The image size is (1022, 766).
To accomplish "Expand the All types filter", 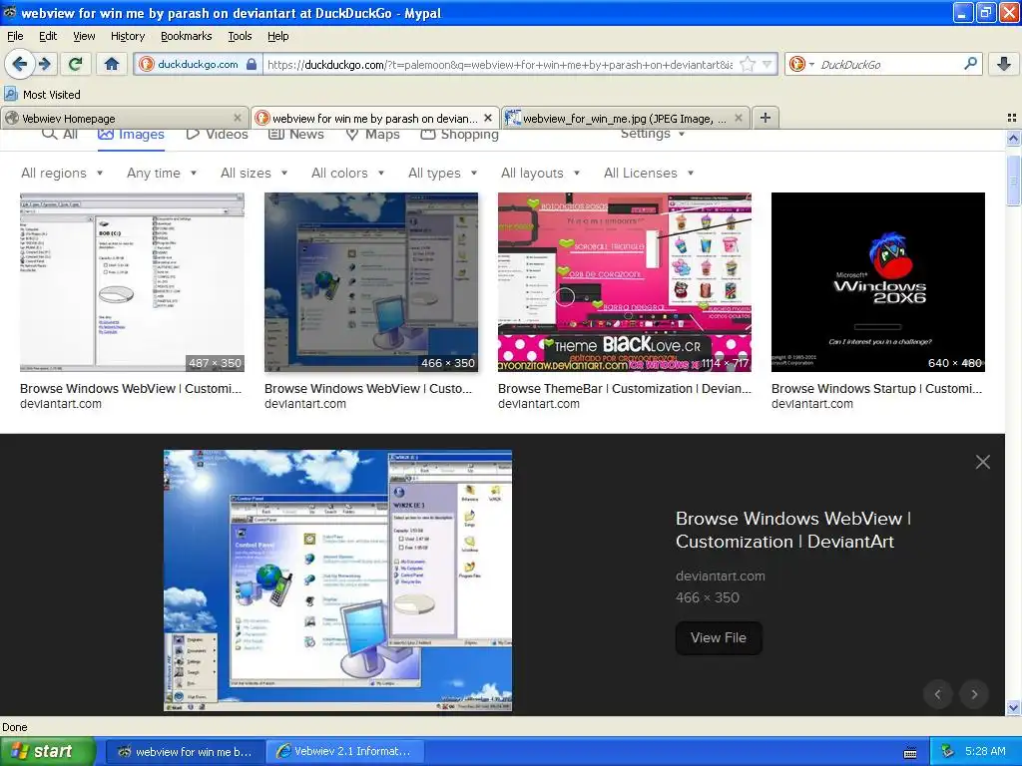I will pyautogui.click(x=443, y=174).
